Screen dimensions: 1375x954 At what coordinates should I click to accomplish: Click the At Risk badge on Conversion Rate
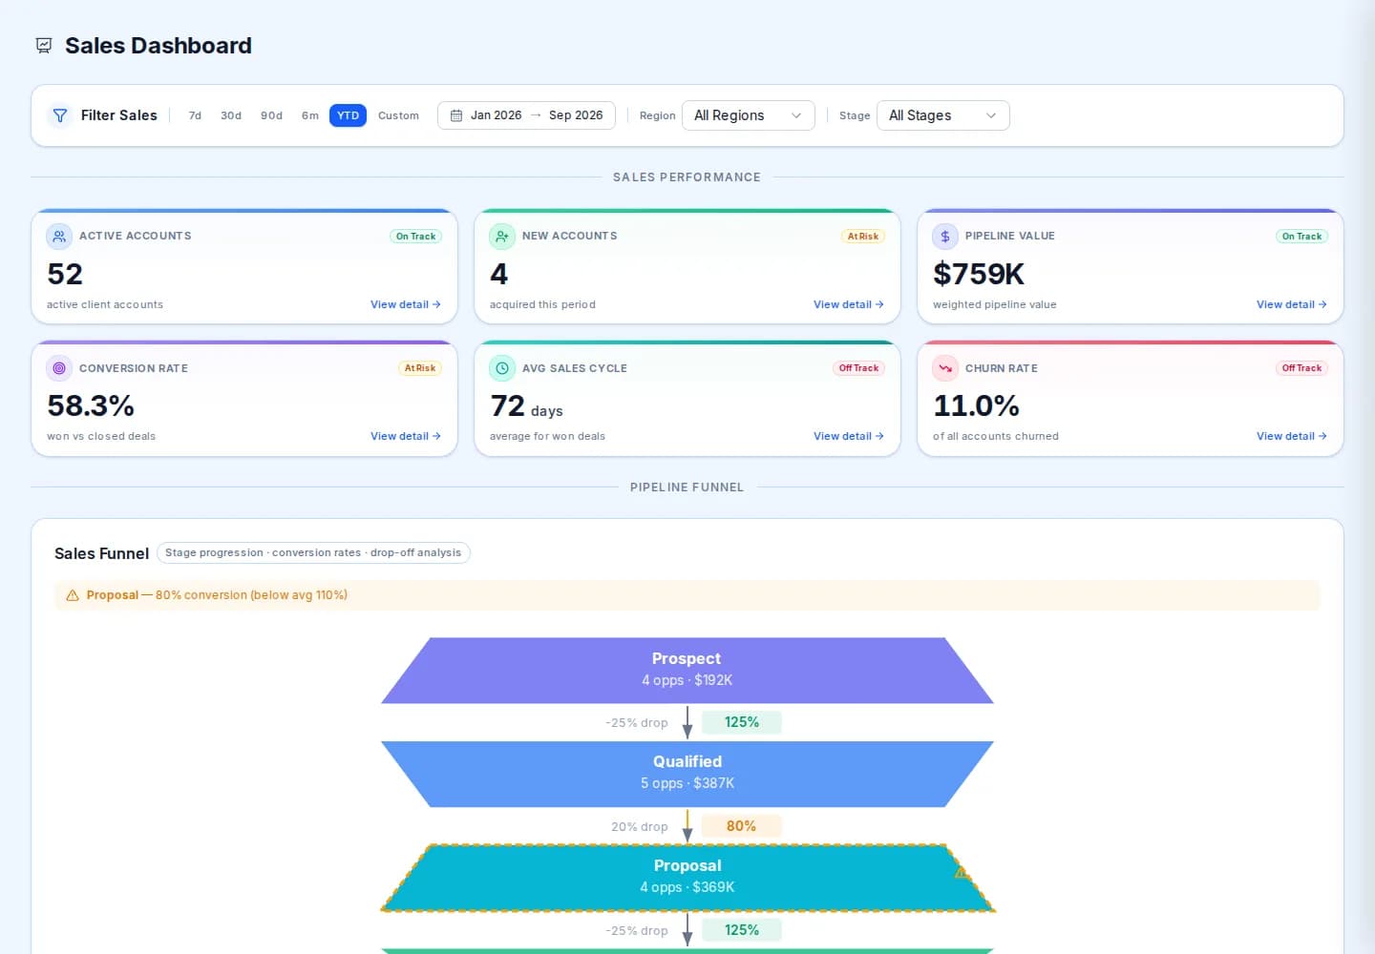[x=420, y=368]
